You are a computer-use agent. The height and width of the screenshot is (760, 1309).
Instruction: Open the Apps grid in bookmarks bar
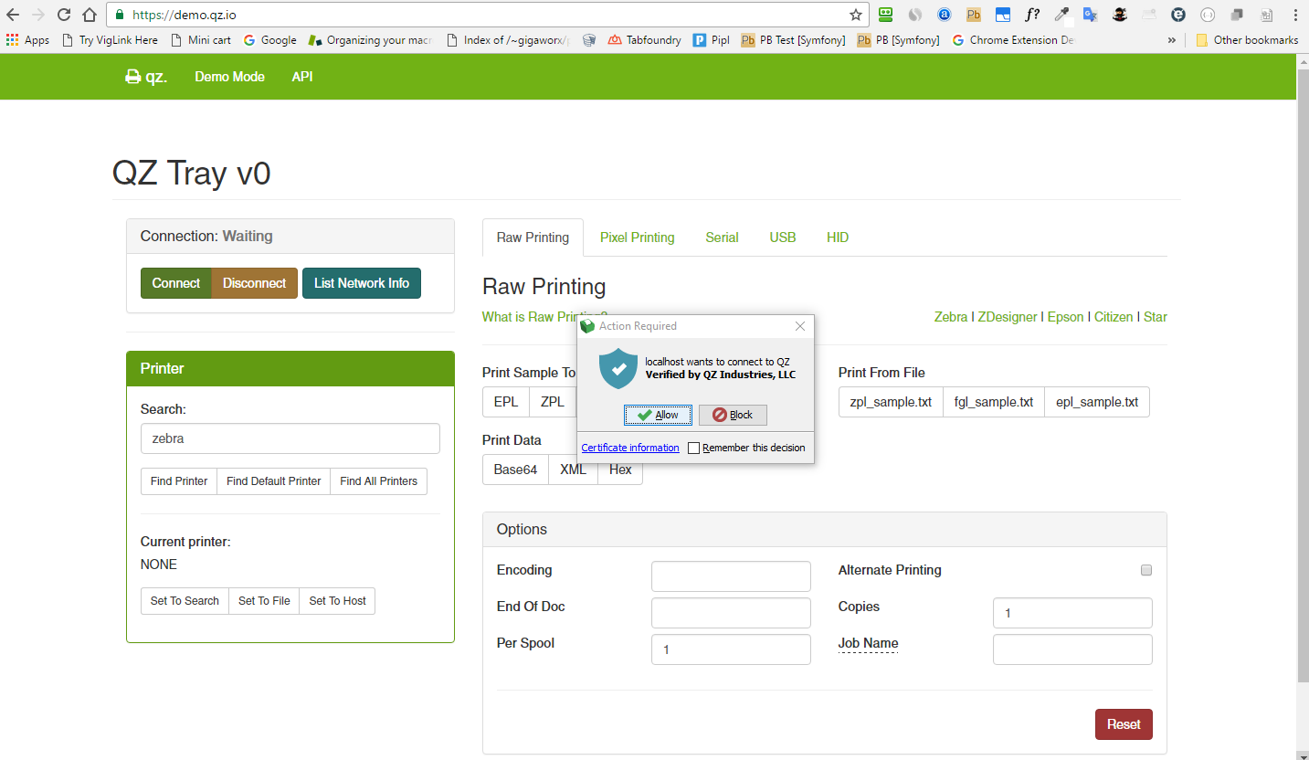(28, 40)
